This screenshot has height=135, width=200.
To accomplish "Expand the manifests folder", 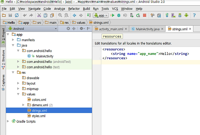I will (x=13, y=40).
